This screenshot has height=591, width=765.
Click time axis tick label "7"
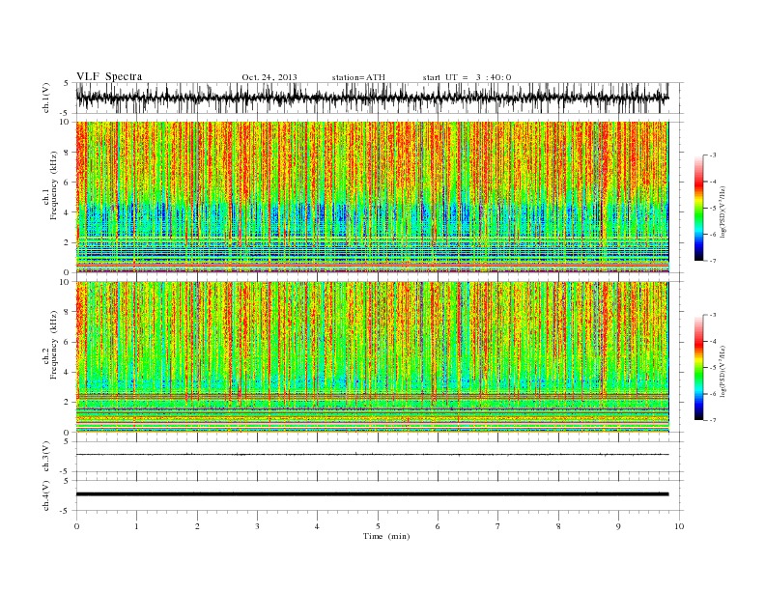pyautogui.click(x=498, y=526)
